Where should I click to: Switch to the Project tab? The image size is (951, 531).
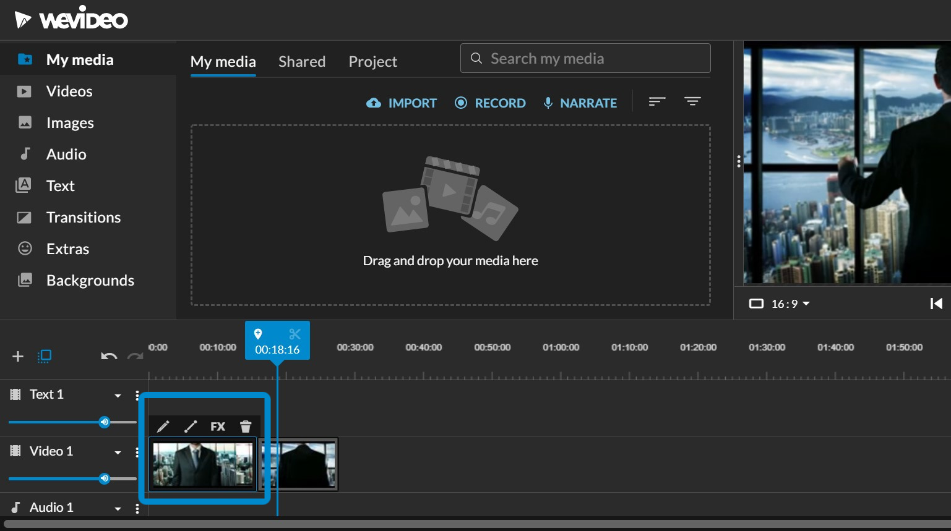tap(372, 62)
